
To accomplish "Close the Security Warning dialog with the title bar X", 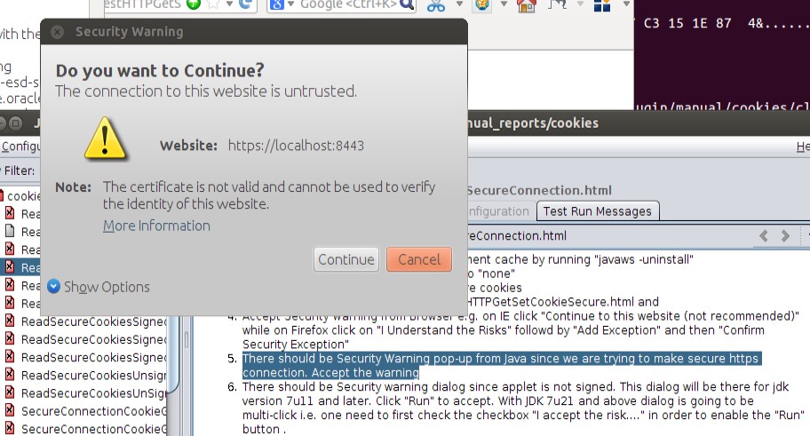I will (x=57, y=33).
